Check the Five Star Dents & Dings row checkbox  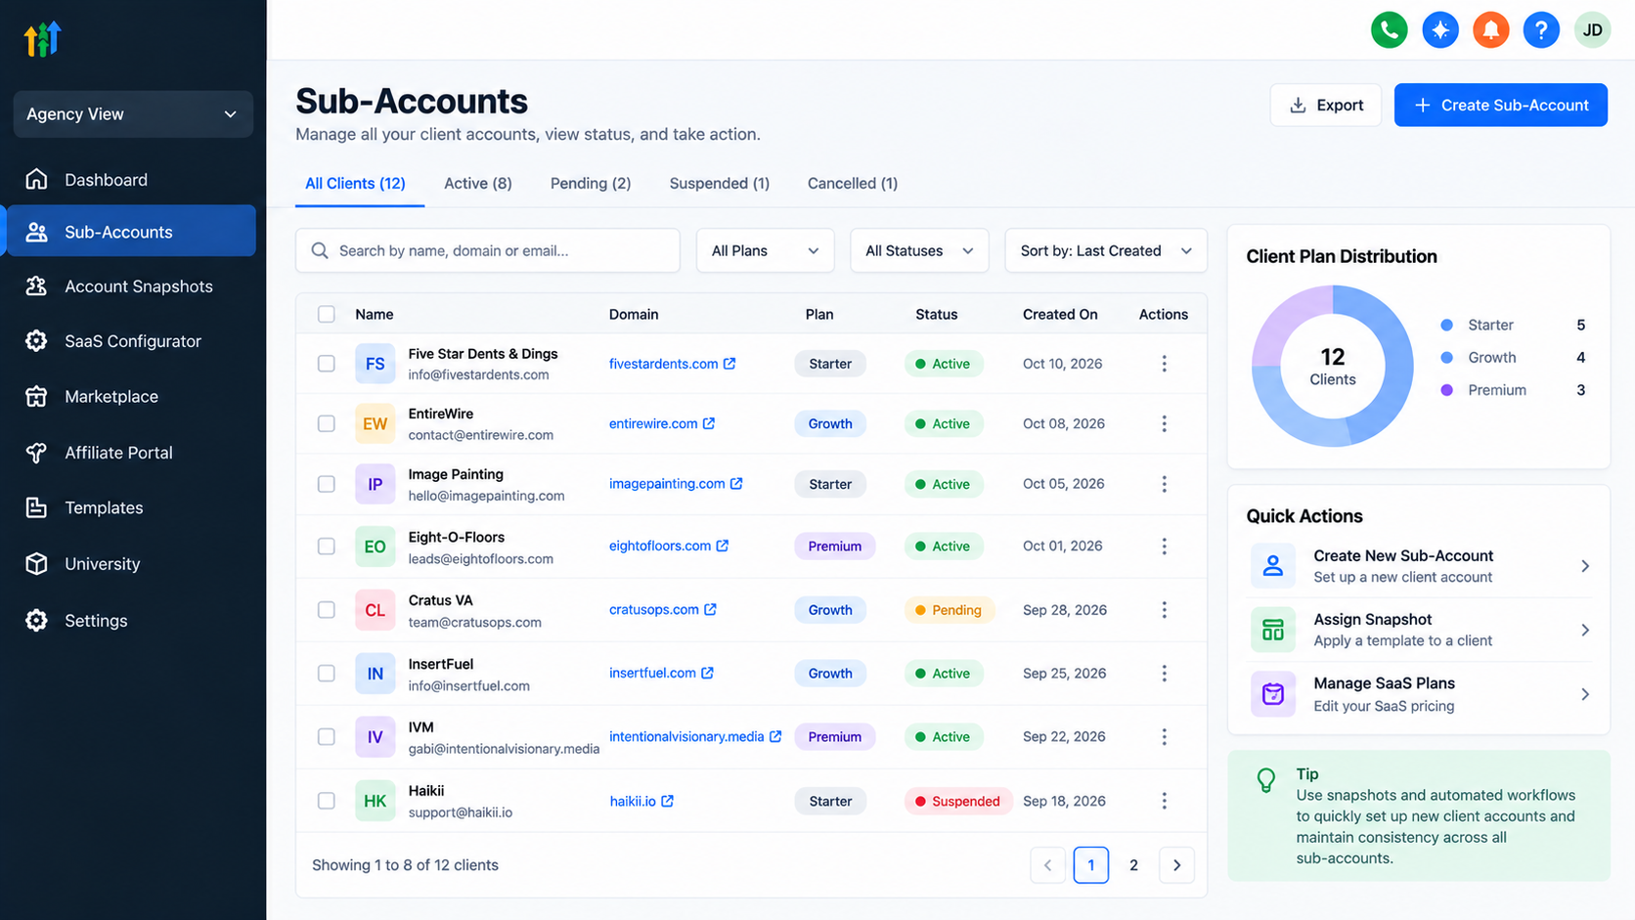tap(327, 364)
